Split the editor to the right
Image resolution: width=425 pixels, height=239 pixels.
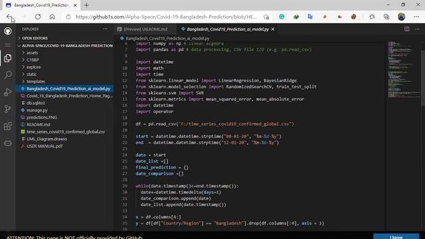tap(407, 29)
